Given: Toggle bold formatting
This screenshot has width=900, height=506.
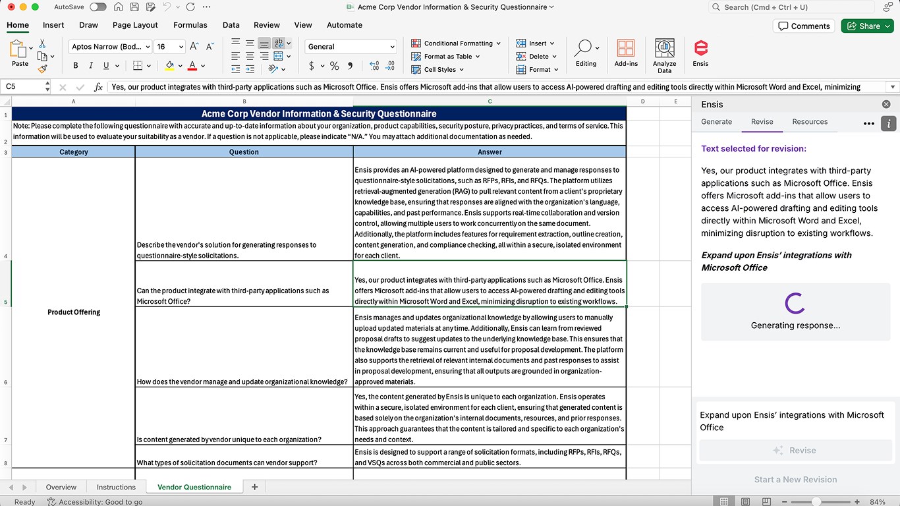Looking at the screenshot, I should coord(76,66).
